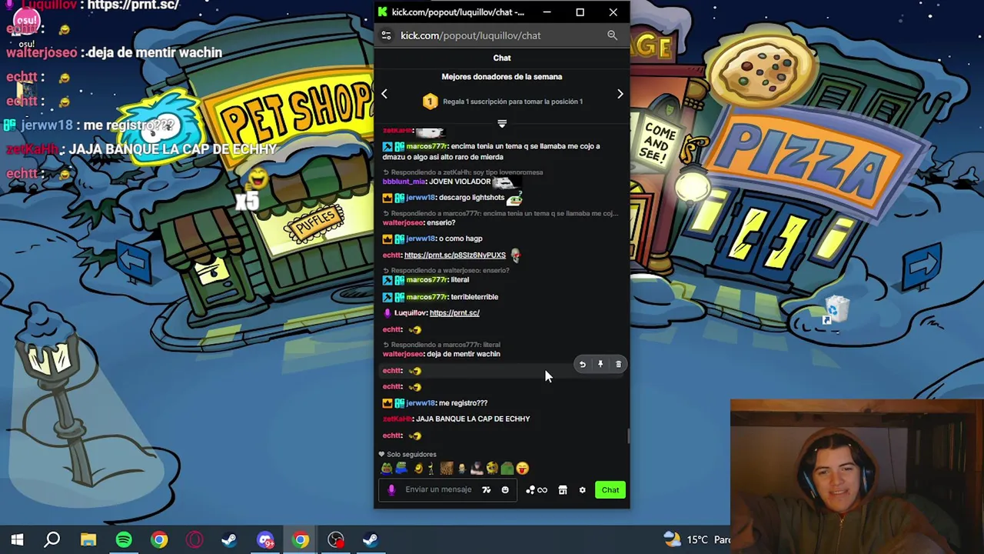Screen dimensions: 984x554
Task: Open the shop storefront icon
Action: (x=563, y=490)
